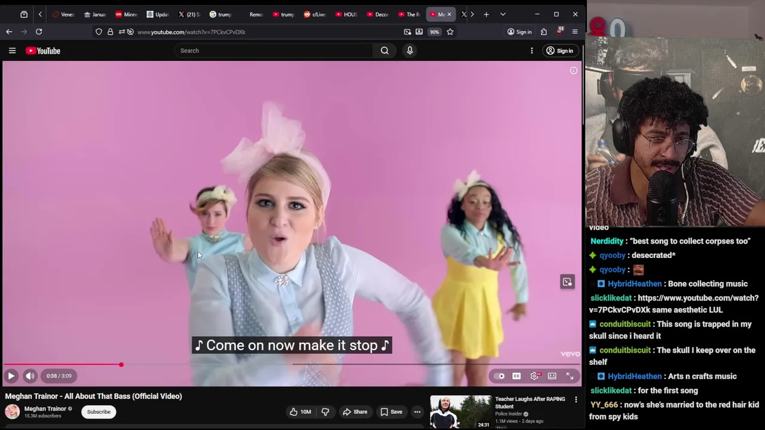
Task: Click the magnifier search button
Action: (385, 51)
